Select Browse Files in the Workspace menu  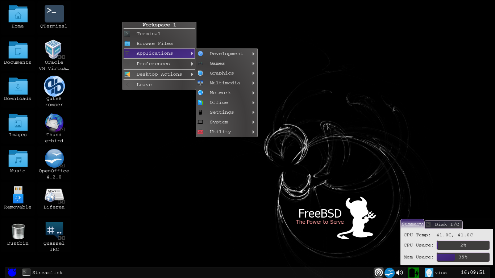(x=159, y=43)
